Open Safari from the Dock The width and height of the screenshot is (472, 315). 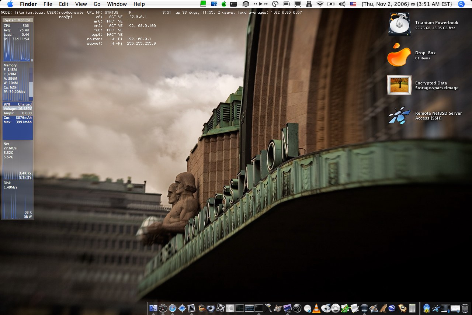(x=173, y=308)
